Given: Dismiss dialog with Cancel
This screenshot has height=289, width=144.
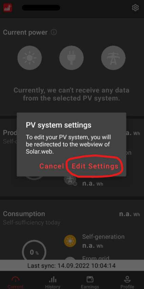Looking at the screenshot, I should pos(52,166).
